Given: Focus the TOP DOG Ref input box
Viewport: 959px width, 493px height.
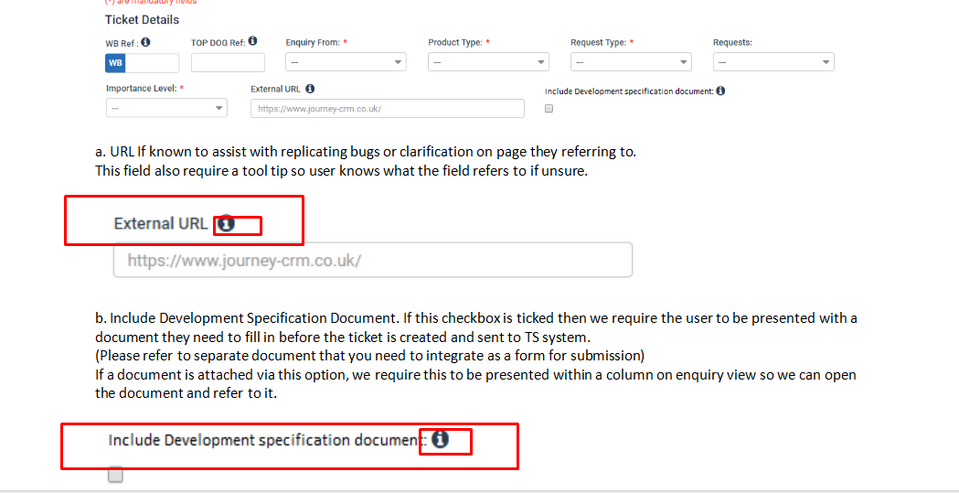Looking at the screenshot, I should 228,63.
